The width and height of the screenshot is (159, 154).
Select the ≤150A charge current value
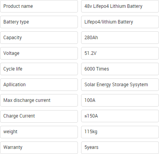pos(120,116)
